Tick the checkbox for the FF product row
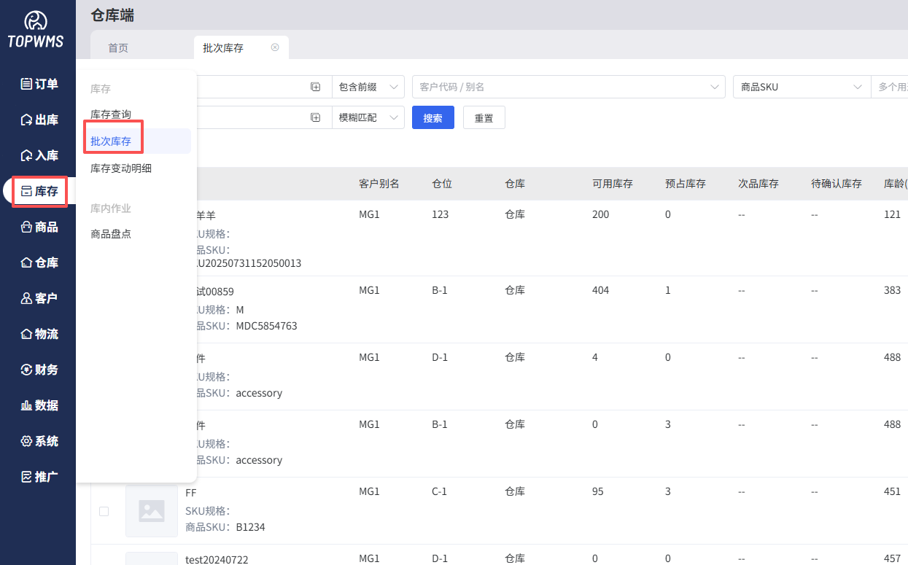This screenshot has width=908, height=565. coord(104,512)
